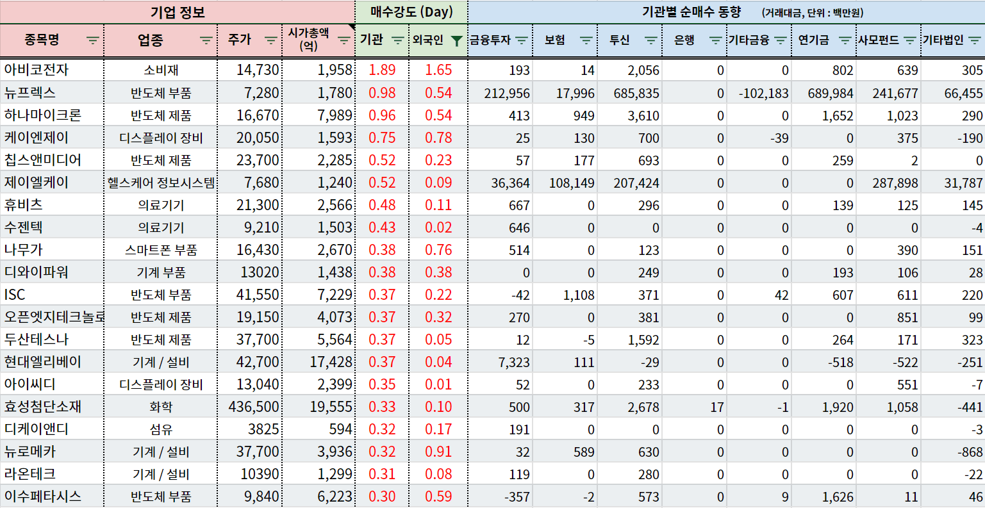Open the 업종 column filter

(x=206, y=40)
